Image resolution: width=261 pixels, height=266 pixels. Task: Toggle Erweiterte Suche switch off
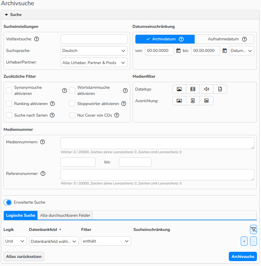(8, 202)
